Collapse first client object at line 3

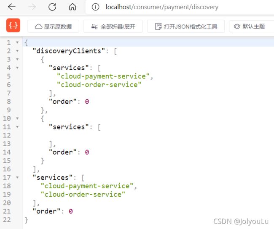point(17,59)
